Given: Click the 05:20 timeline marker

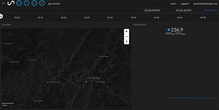Looking at the screenshot, I should 64,18.
